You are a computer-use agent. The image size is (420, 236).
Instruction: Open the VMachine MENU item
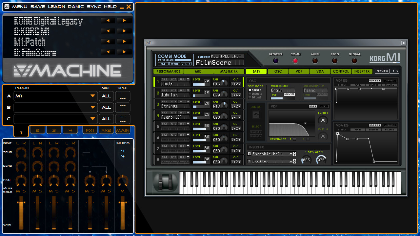tap(20, 7)
